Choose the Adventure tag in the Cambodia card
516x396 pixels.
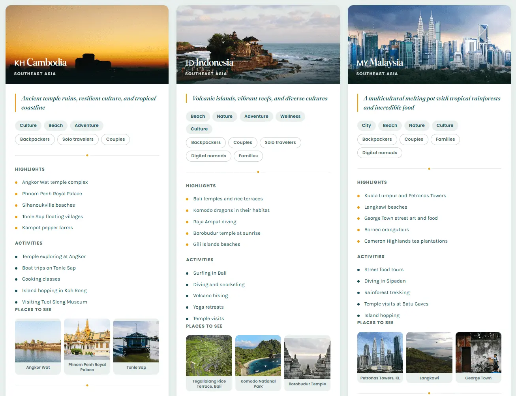coord(87,125)
